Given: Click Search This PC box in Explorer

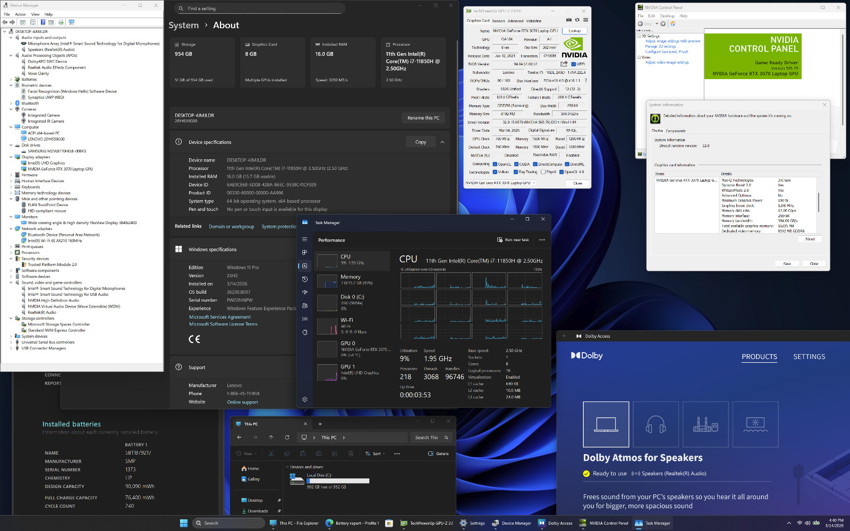Looking at the screenshot, I should pos(431,438).
